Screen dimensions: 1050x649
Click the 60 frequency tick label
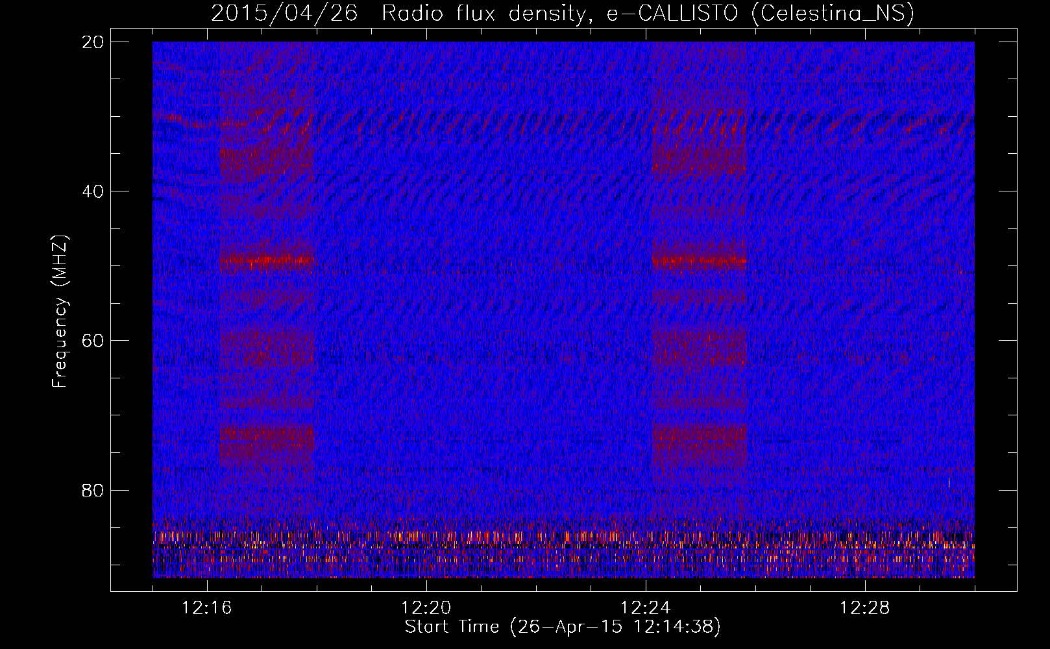(x=93, y=341)
